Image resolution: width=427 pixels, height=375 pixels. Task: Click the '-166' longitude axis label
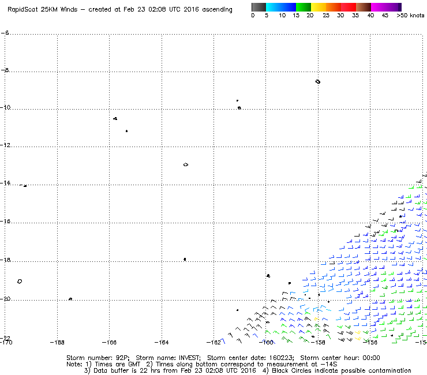pyautogui.click(x=109, y=342)
